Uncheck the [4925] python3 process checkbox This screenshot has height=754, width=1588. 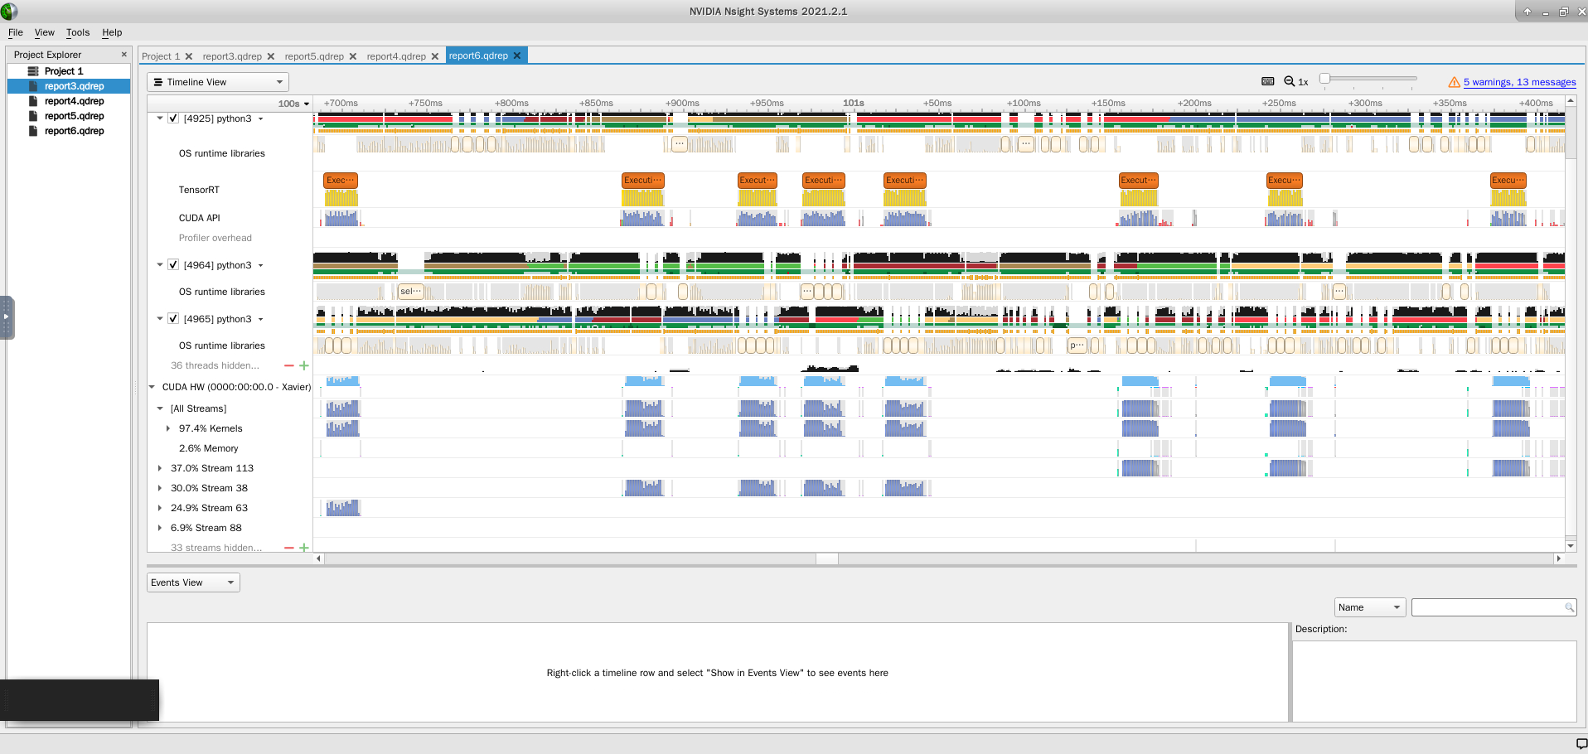[x=173, y=118]
